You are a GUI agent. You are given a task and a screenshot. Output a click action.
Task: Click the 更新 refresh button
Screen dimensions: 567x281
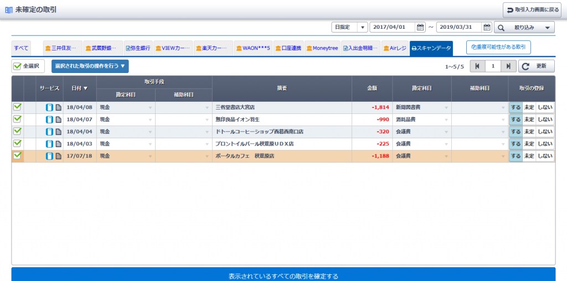537,66
